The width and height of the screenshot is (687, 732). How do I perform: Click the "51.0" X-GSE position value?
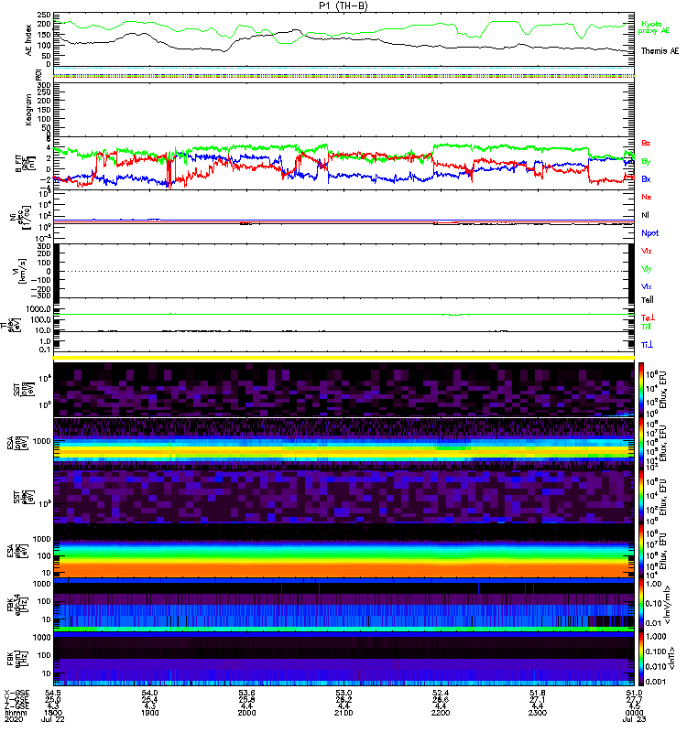pyautogui.click(x=634, y=693)
